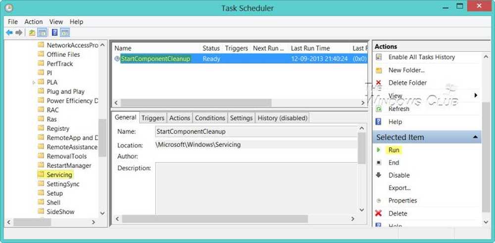Collapse the Selected Item section
The width and height of the screenshot is (495, 243).
pos(475,137)
